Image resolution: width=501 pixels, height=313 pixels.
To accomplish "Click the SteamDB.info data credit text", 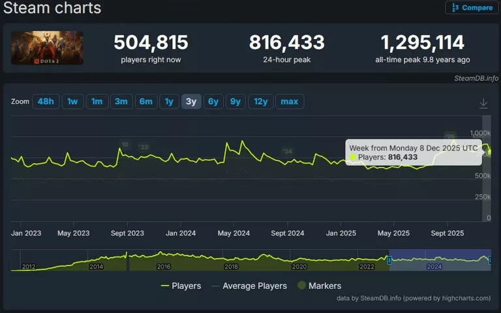I will [x=414, y=298].
